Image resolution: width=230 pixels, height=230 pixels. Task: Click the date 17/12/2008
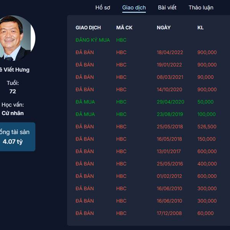[x=169, y=213]
